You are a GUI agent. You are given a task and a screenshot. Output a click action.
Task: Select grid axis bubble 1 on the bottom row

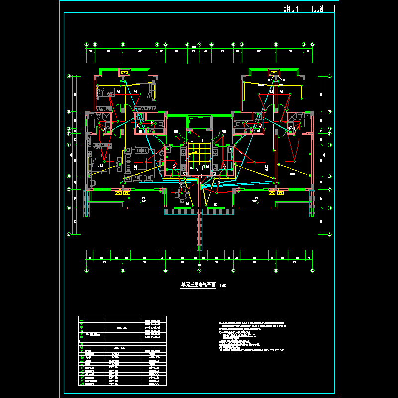coord(86,271)
